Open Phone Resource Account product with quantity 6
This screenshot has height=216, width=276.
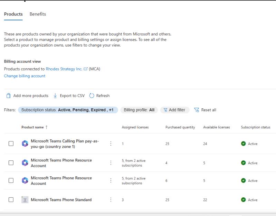coord(61,181)
